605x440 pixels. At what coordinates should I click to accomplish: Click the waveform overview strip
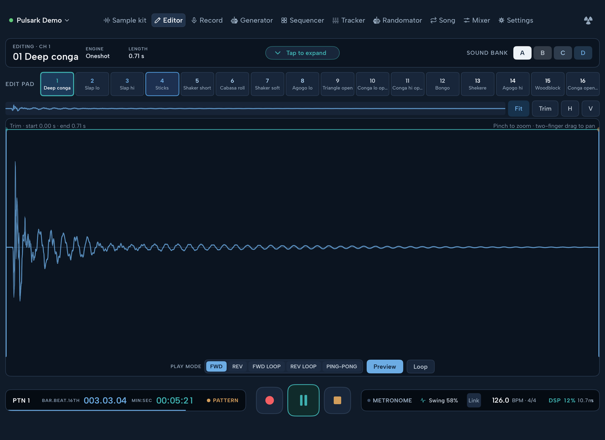point(256,108)
